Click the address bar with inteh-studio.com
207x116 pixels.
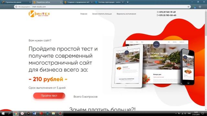point(102,7)
